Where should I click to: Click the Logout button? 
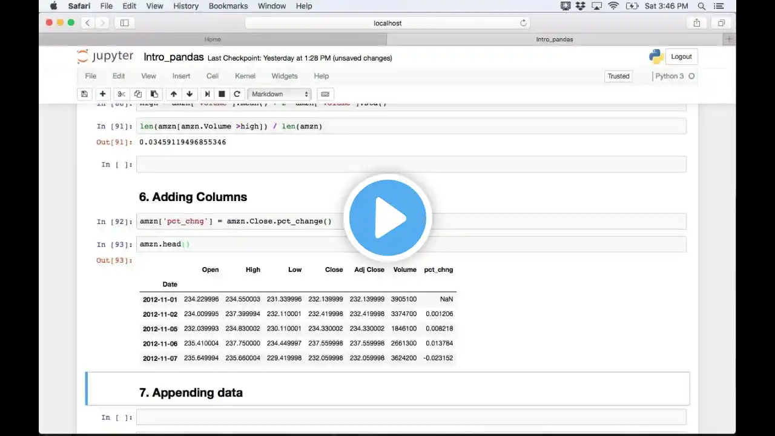pyautogui.click(x=681, y=56)
